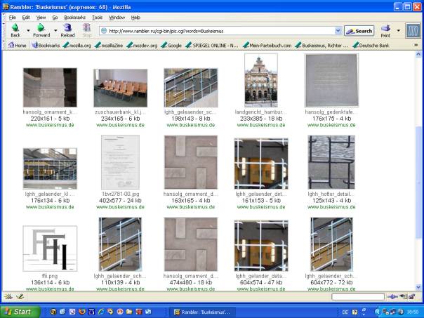Open the zuschauerbank chairs thumbnail
Viewport: 424px width, 318px height.
(120, 88)
